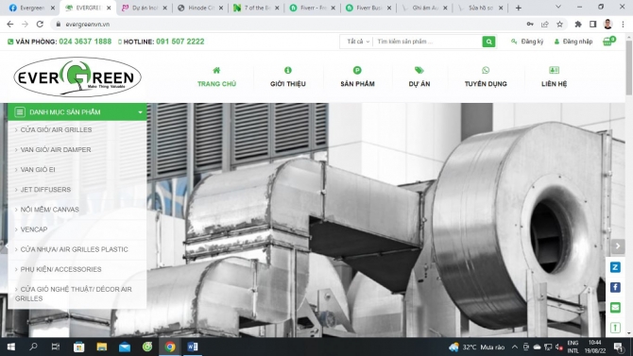This screenshot has width=633, height=356.
Task: Open Windows Start menu
Action: pos(11,347)
